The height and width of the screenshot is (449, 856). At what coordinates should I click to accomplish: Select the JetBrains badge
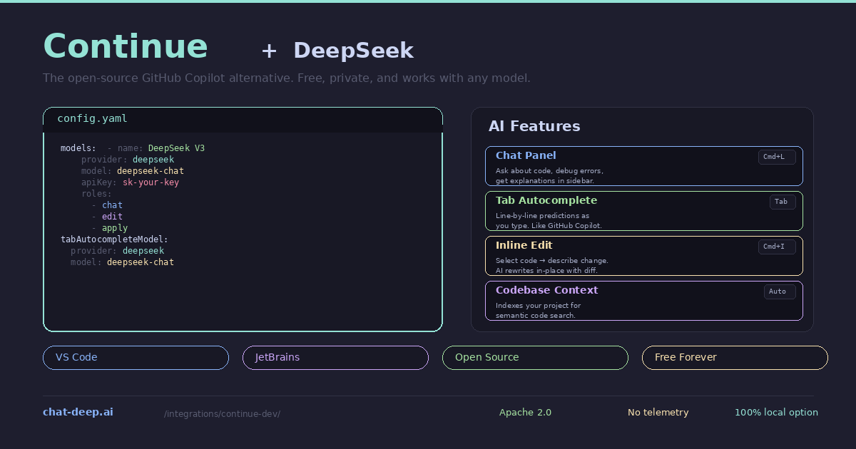point(335,357)
